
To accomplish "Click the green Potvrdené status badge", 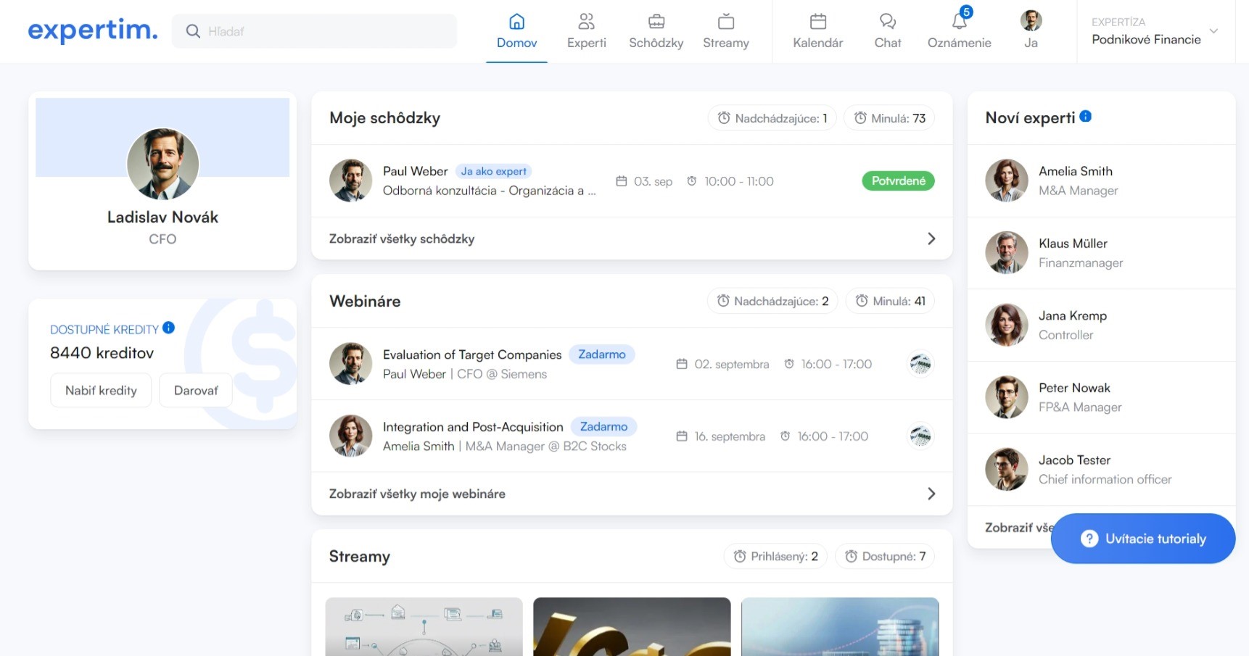I will tap(898, 180).
